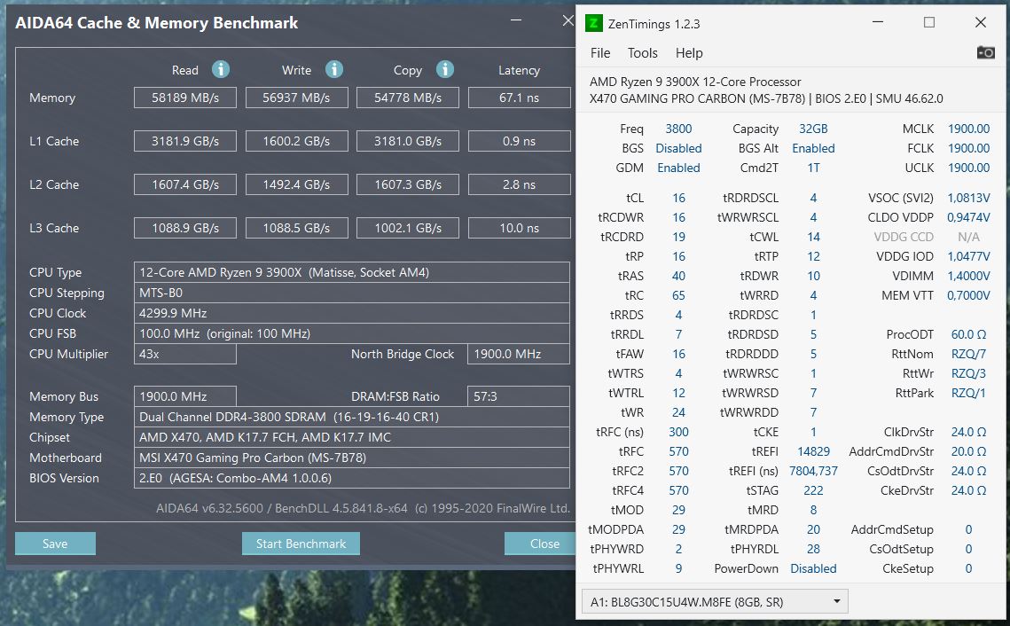Click GDM Enabled value in ZenTimings
Image resolution: width=1010 pixels, height=626 pixels.
click(x=678, y=168)
